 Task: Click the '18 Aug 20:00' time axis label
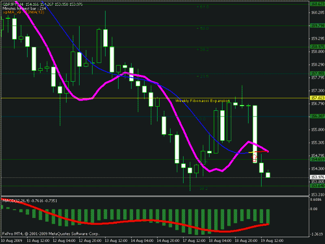point(246,241)
